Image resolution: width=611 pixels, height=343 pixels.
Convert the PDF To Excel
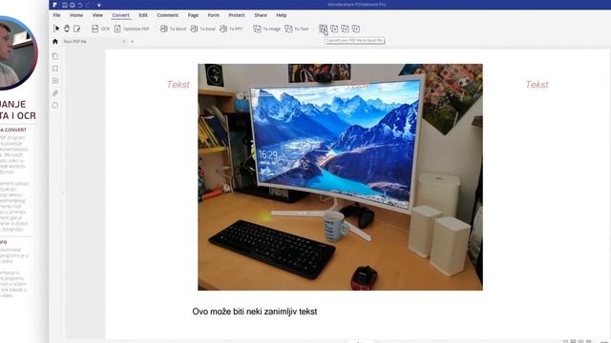coord(202,29)
